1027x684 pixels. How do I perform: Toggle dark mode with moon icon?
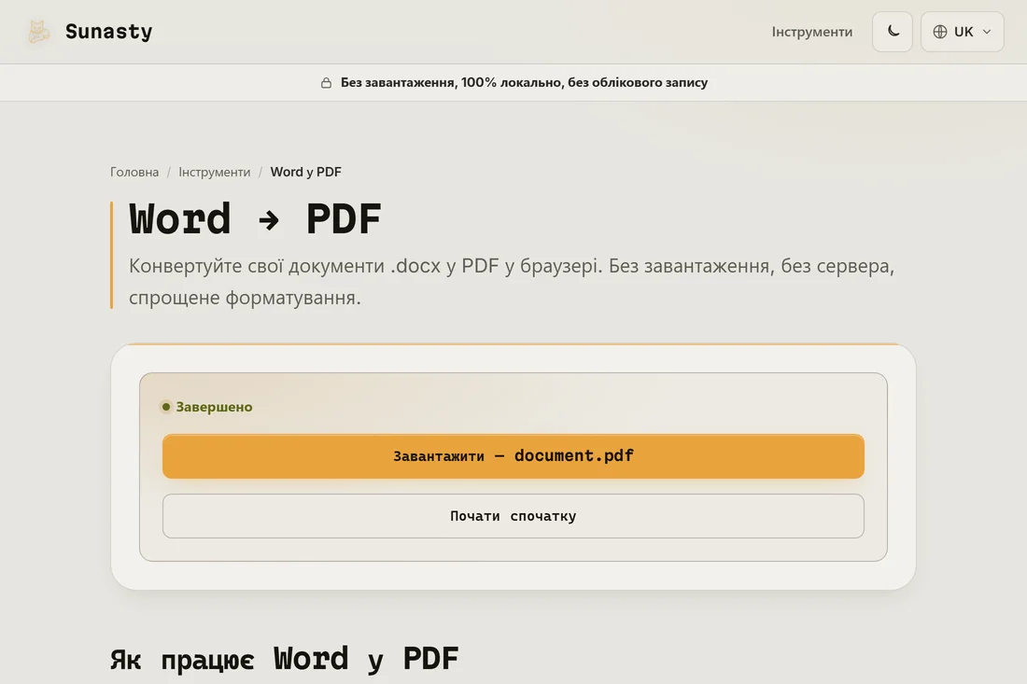click(892, 32)
